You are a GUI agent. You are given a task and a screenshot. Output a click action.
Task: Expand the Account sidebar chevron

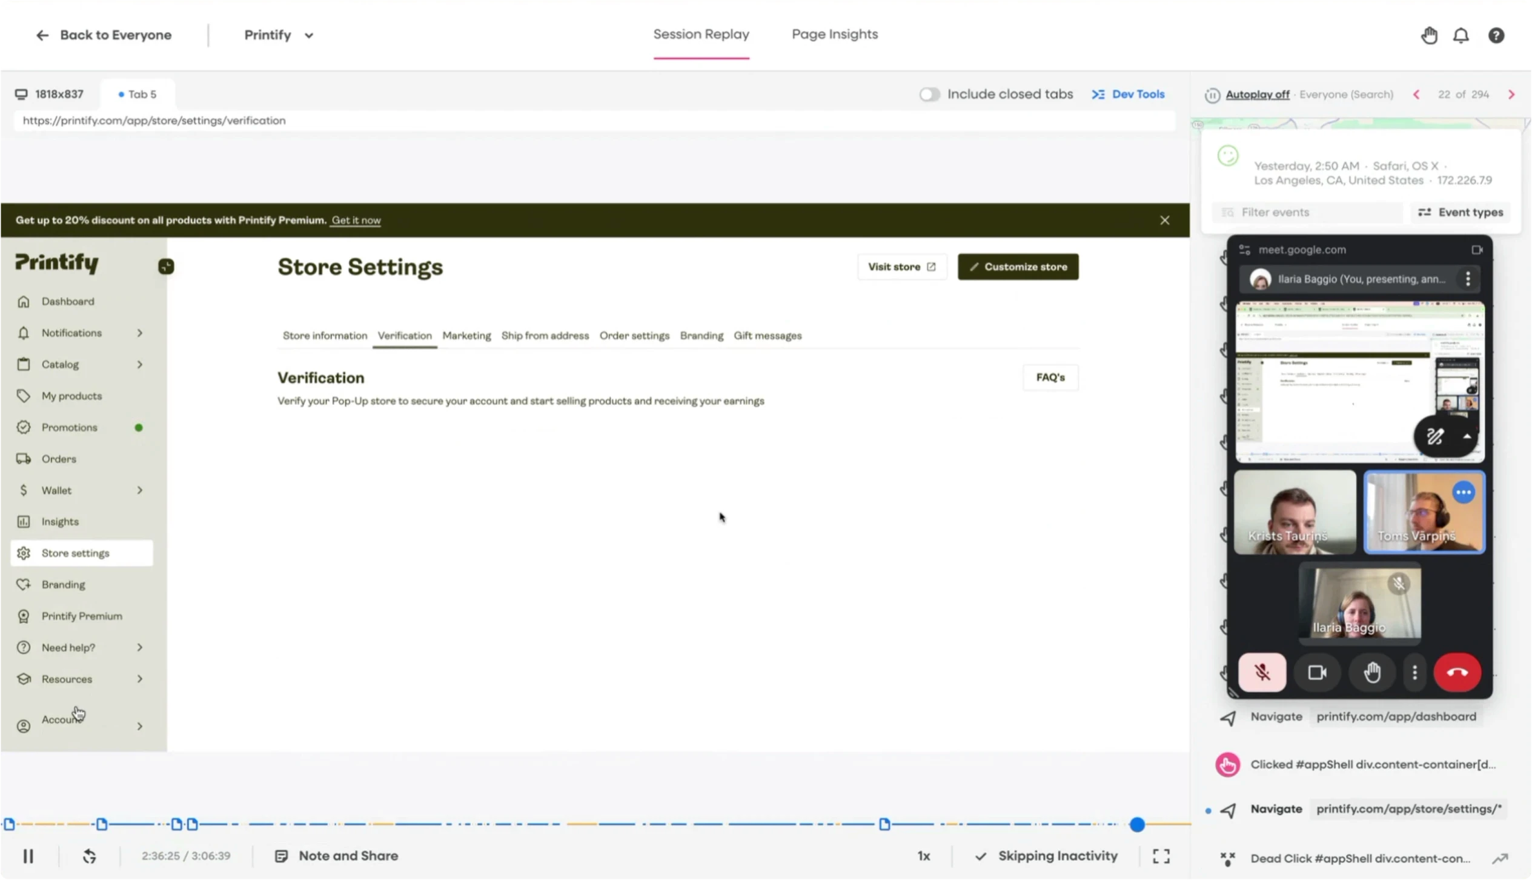140,726
